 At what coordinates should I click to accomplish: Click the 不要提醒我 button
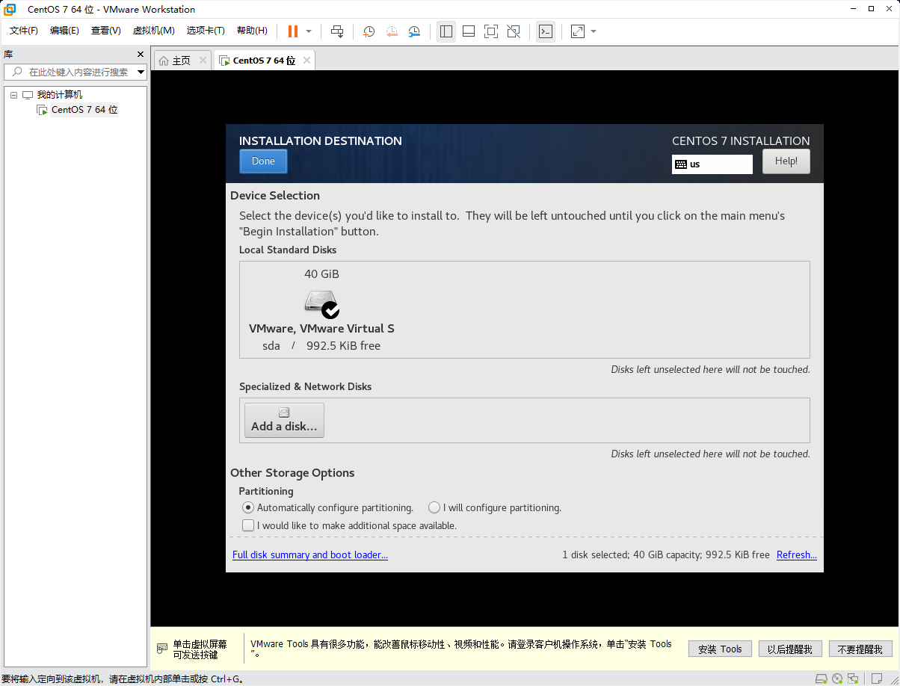click(860, 649)
